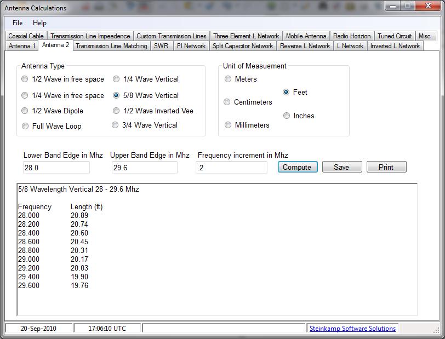Click the Length (ft) column header

click(87, 207)
